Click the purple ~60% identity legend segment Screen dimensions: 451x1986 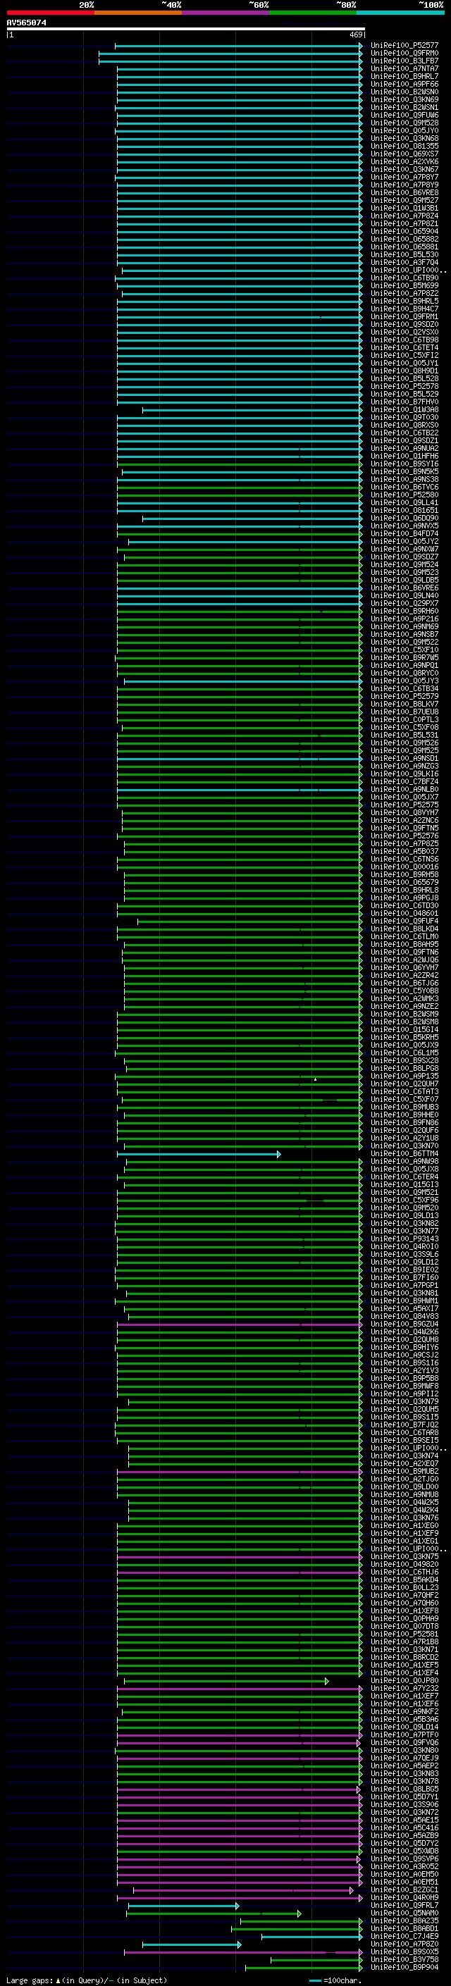tap(226, 13)
